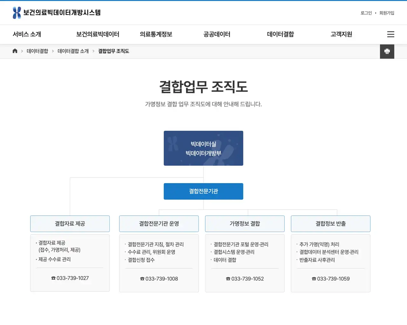Open the 서비스 소개 menu
Image resolution: width=407 pixels, height=325 pixels.
point(27,34)
